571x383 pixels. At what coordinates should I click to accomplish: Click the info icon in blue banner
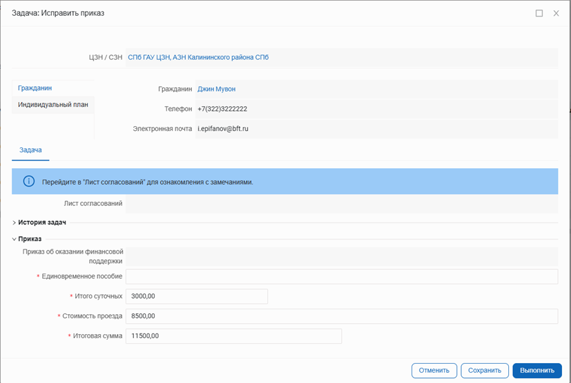pos(29,182)
